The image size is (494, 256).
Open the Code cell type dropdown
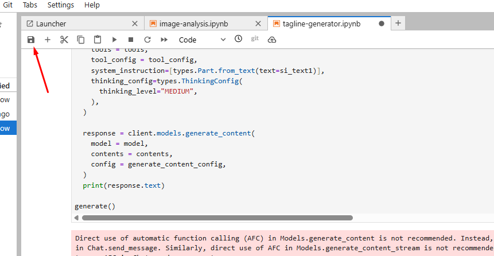pos(203,40)
